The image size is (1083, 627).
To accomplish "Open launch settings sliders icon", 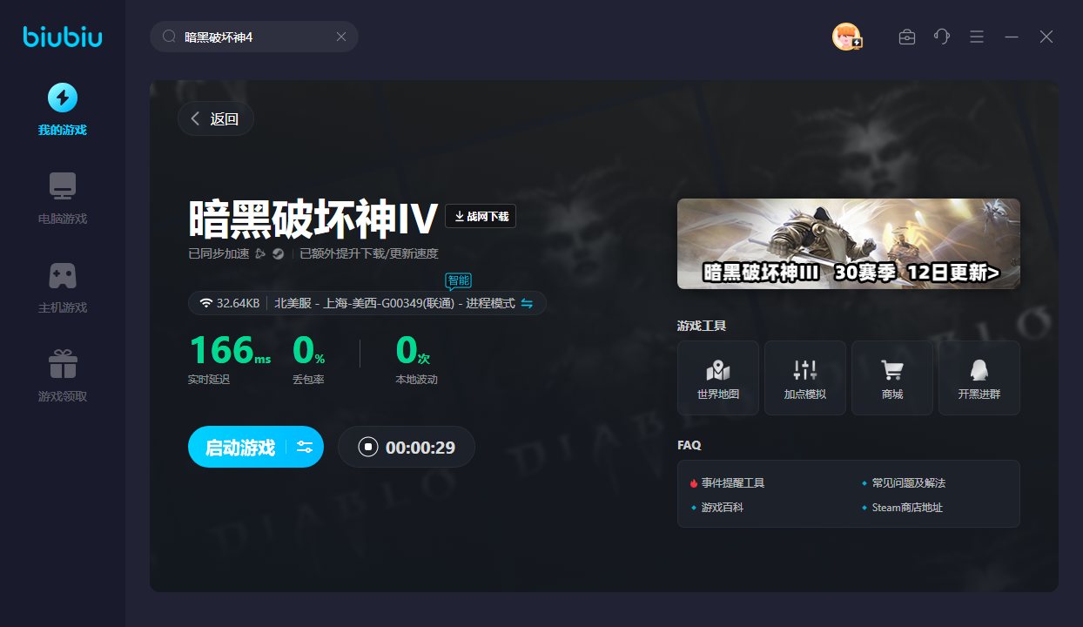I will tap(305, 448).
